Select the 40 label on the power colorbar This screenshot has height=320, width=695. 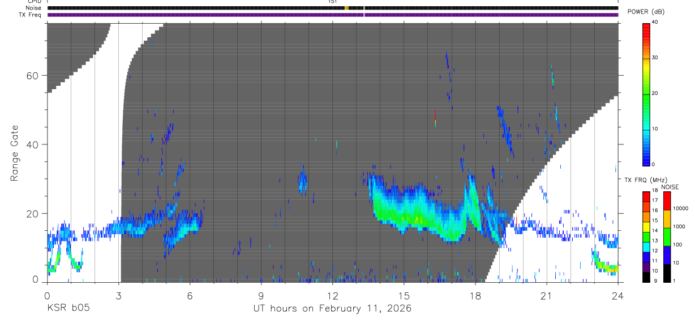coord(655,22)
